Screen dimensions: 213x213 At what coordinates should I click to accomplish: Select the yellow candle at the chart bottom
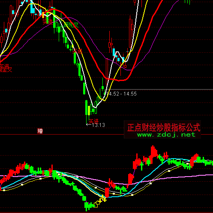(89, 111)
